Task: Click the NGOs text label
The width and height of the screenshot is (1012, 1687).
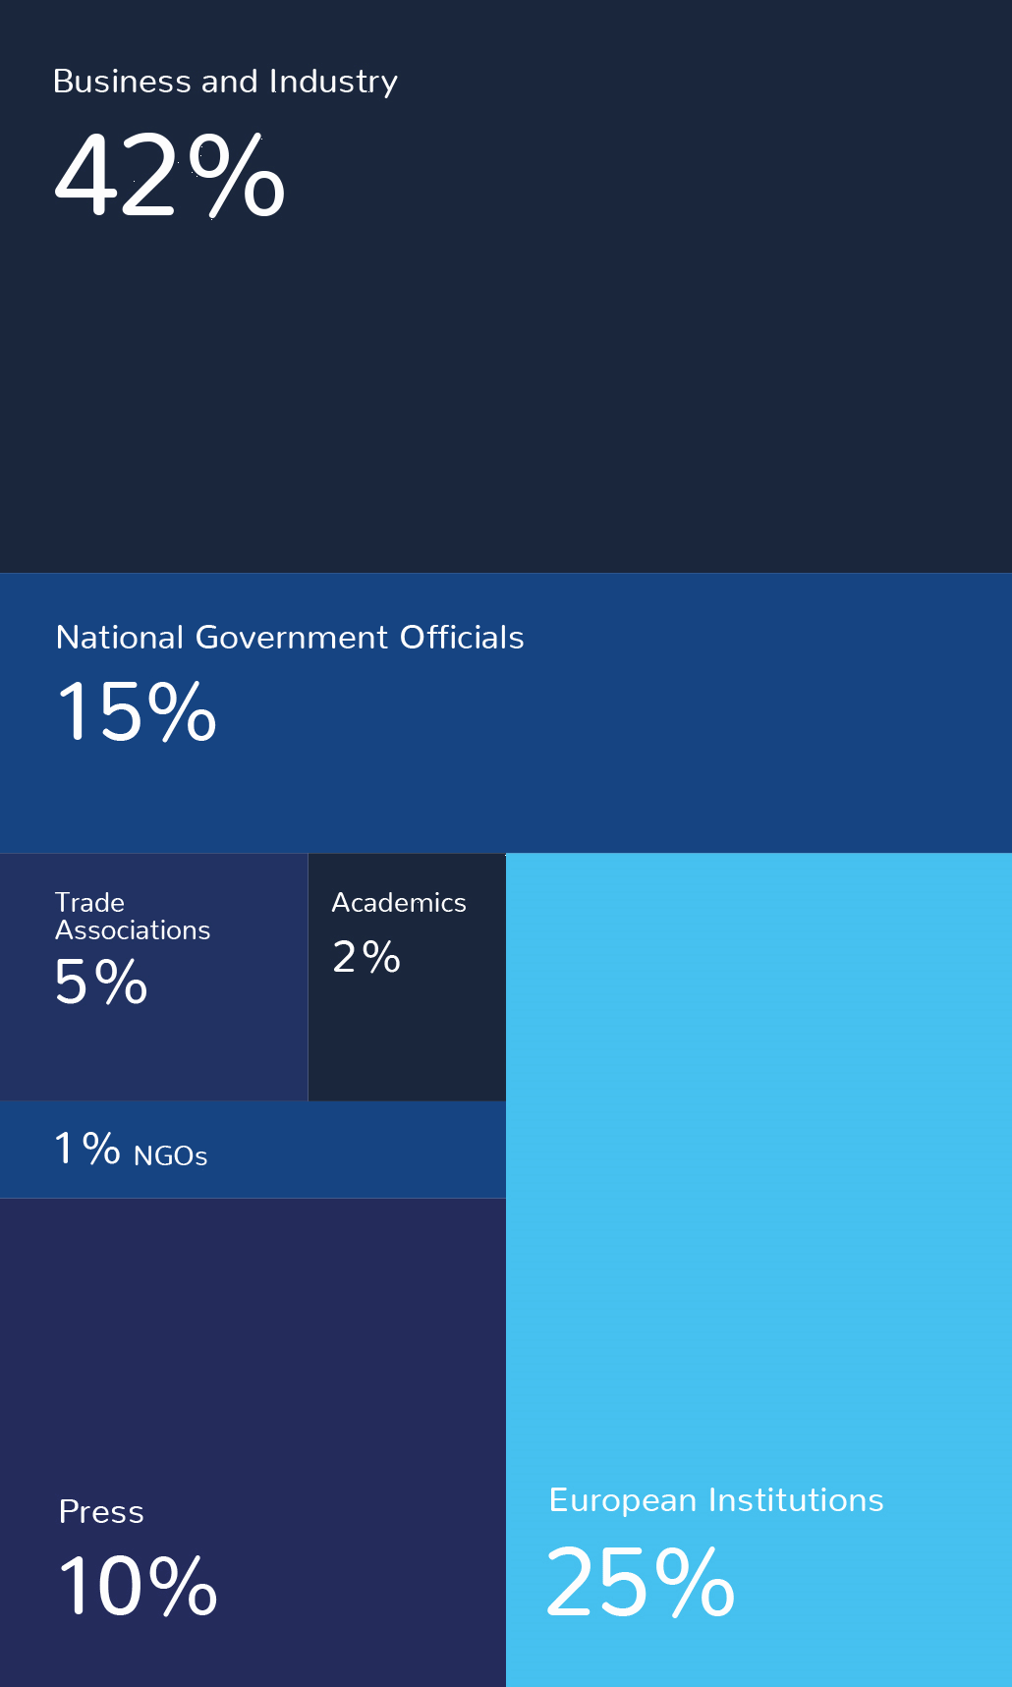Action: (x=170, y=1156)
